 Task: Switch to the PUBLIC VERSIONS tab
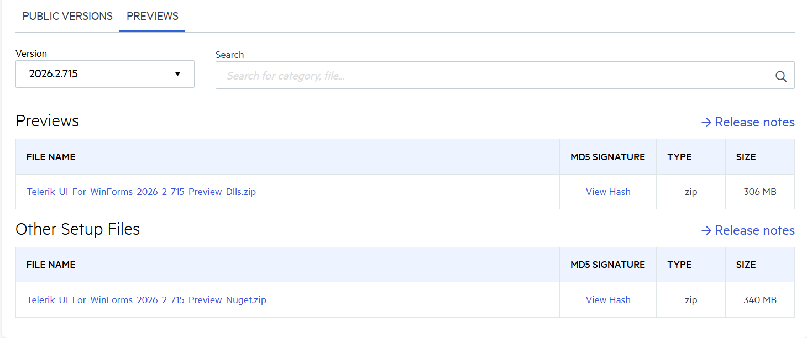[x=67, y=16]
